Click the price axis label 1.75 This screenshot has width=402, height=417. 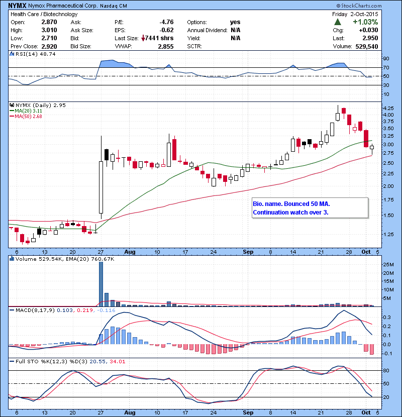click(389, 200)
